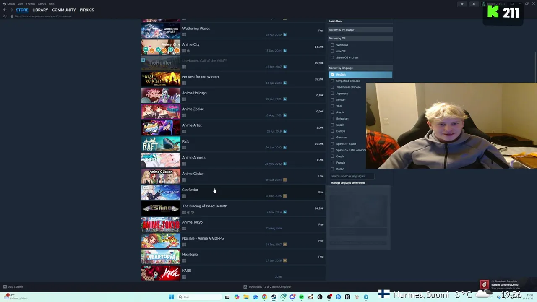Open the Anime City game thumbnail

161,47
